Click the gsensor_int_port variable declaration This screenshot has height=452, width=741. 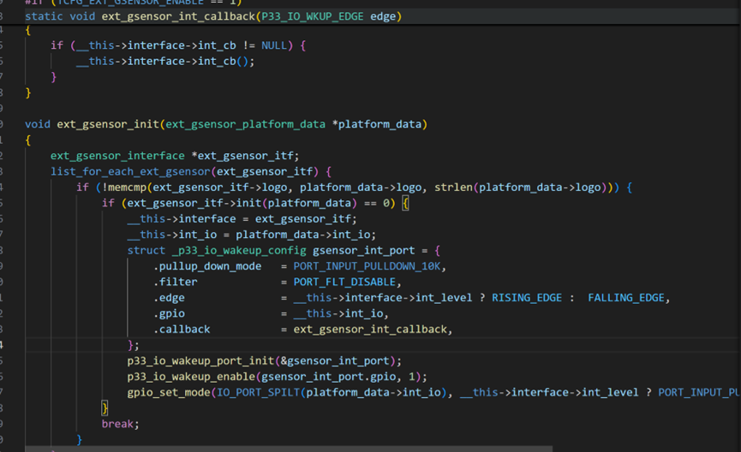[363, 250]
